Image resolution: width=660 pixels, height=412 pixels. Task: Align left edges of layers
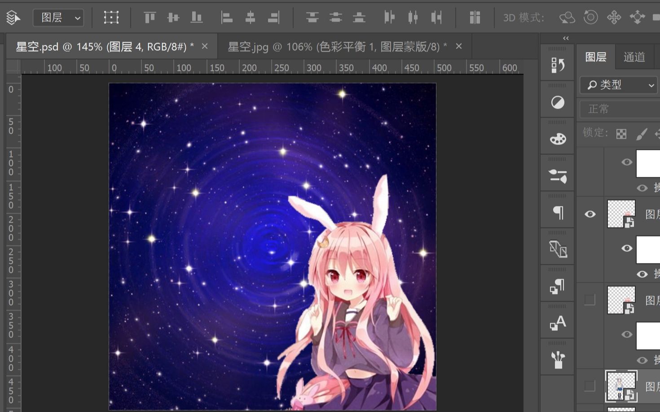point(227,18)
